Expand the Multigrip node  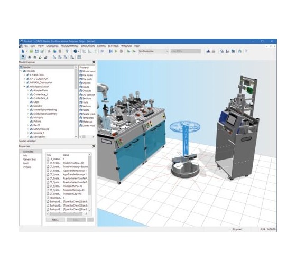click(x=28, y=117)
